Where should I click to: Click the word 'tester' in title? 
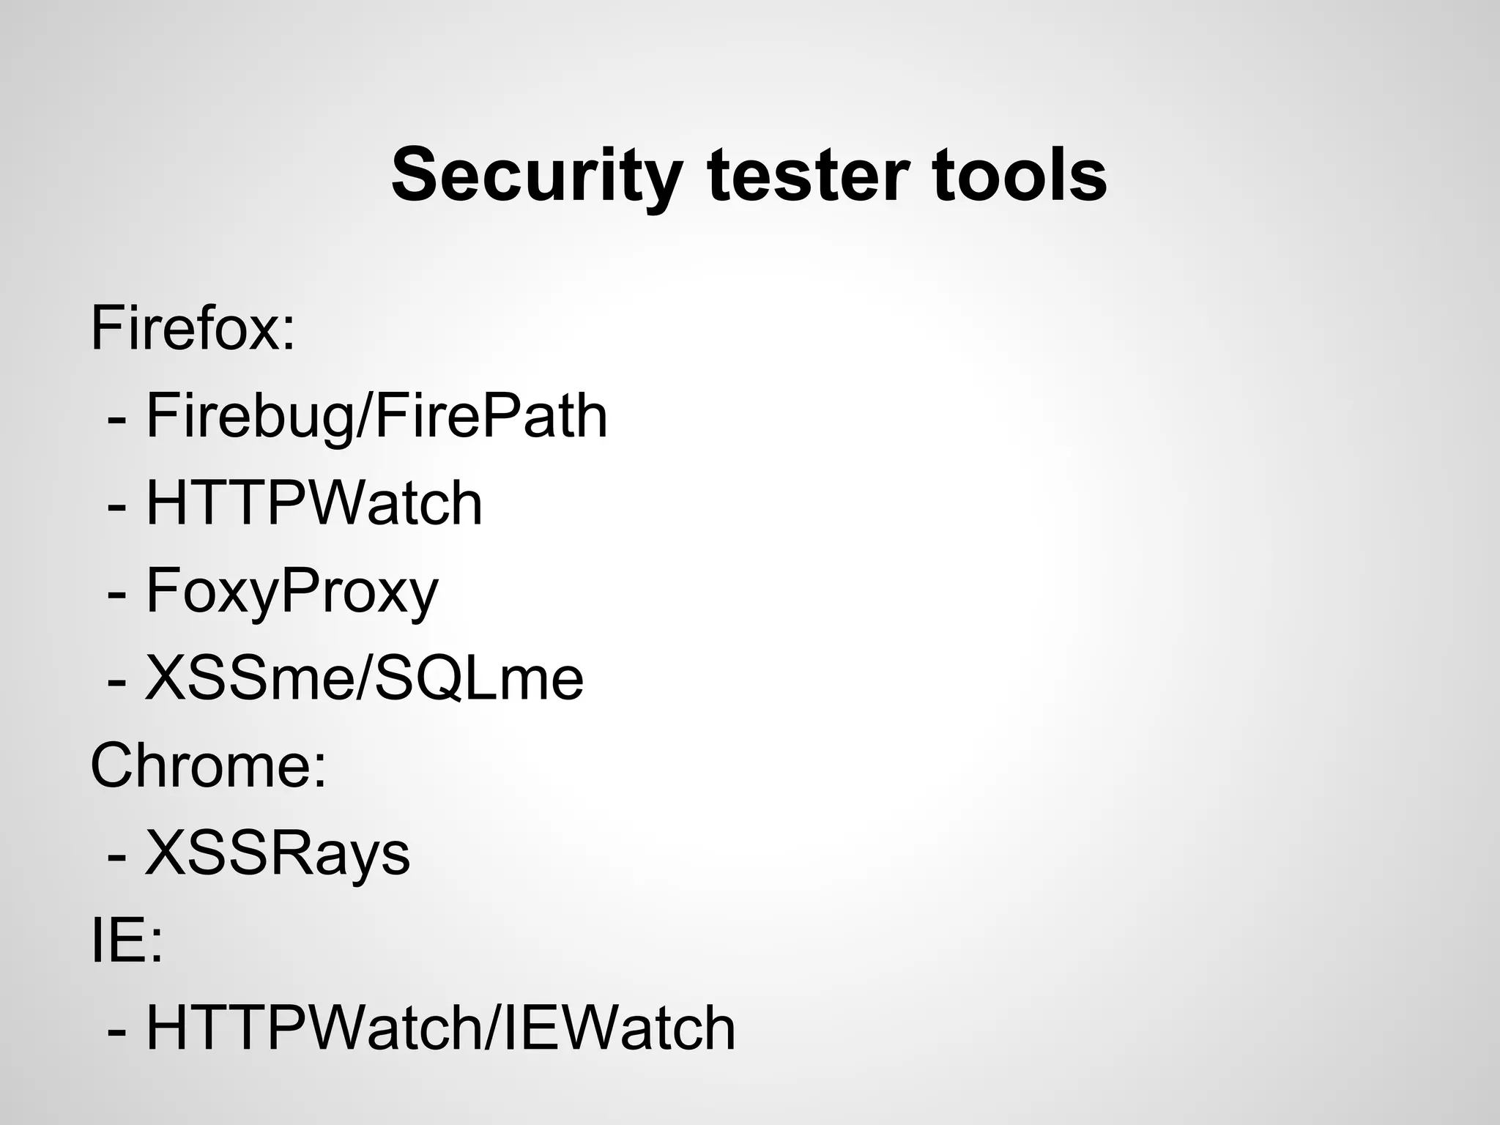point(809,176)
